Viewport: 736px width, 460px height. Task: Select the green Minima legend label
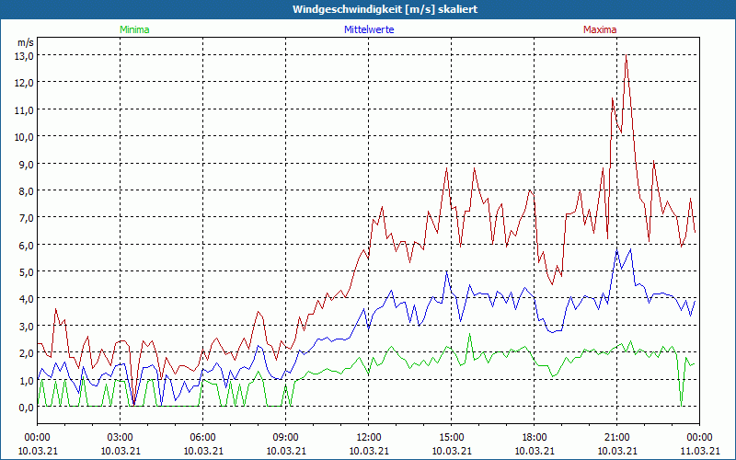click(133, 29)
